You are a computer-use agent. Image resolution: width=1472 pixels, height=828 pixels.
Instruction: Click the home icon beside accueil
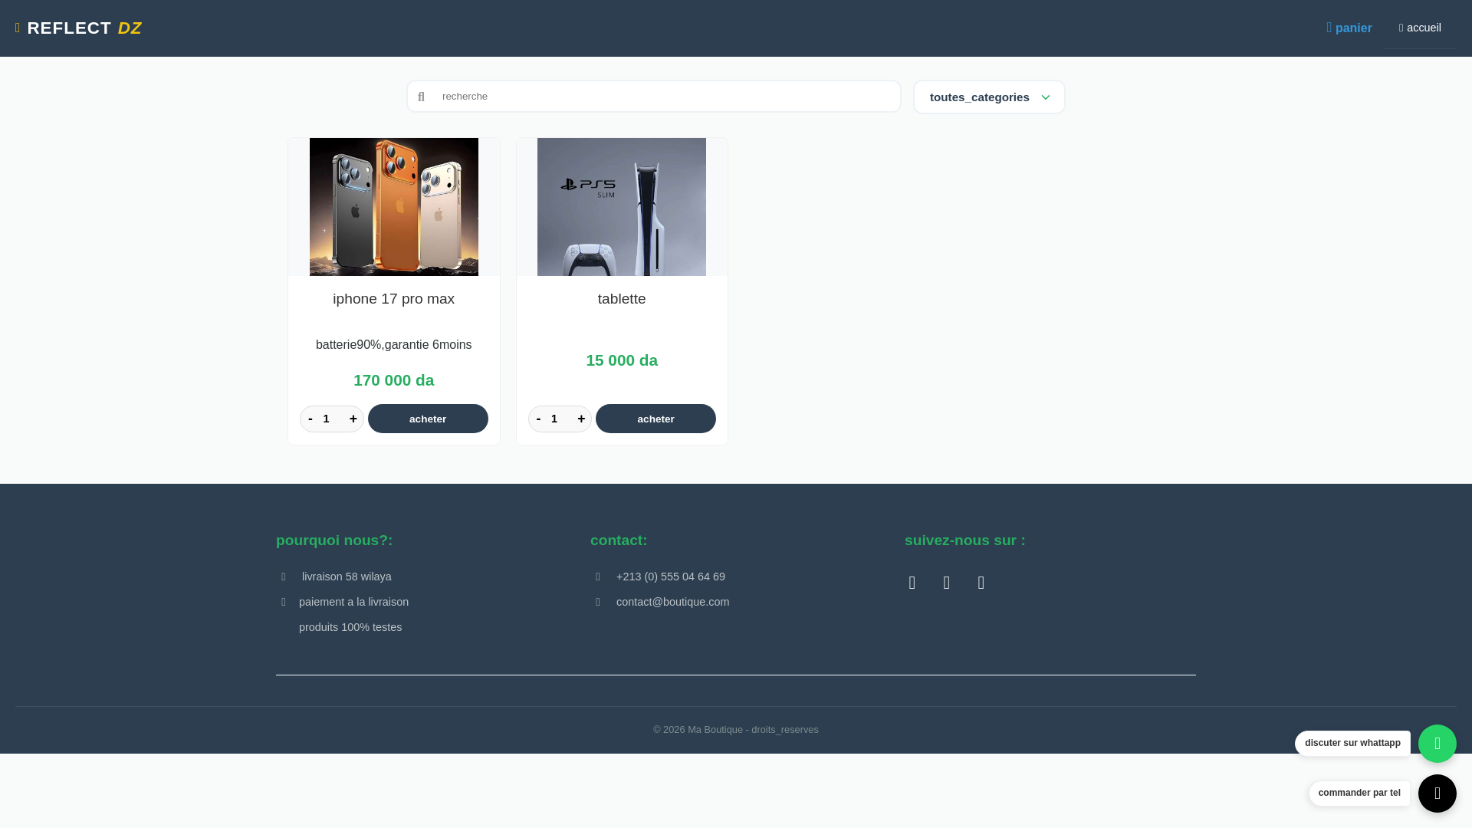1401,28
